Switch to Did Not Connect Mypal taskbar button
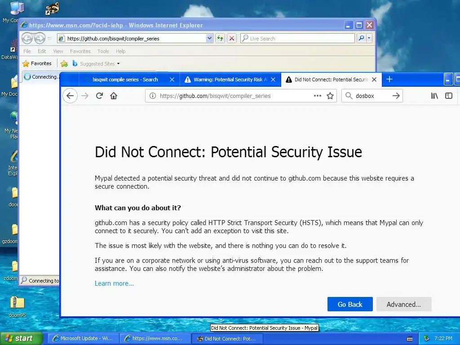The width and height of the screenshot is (460, 345). [226, 339]
